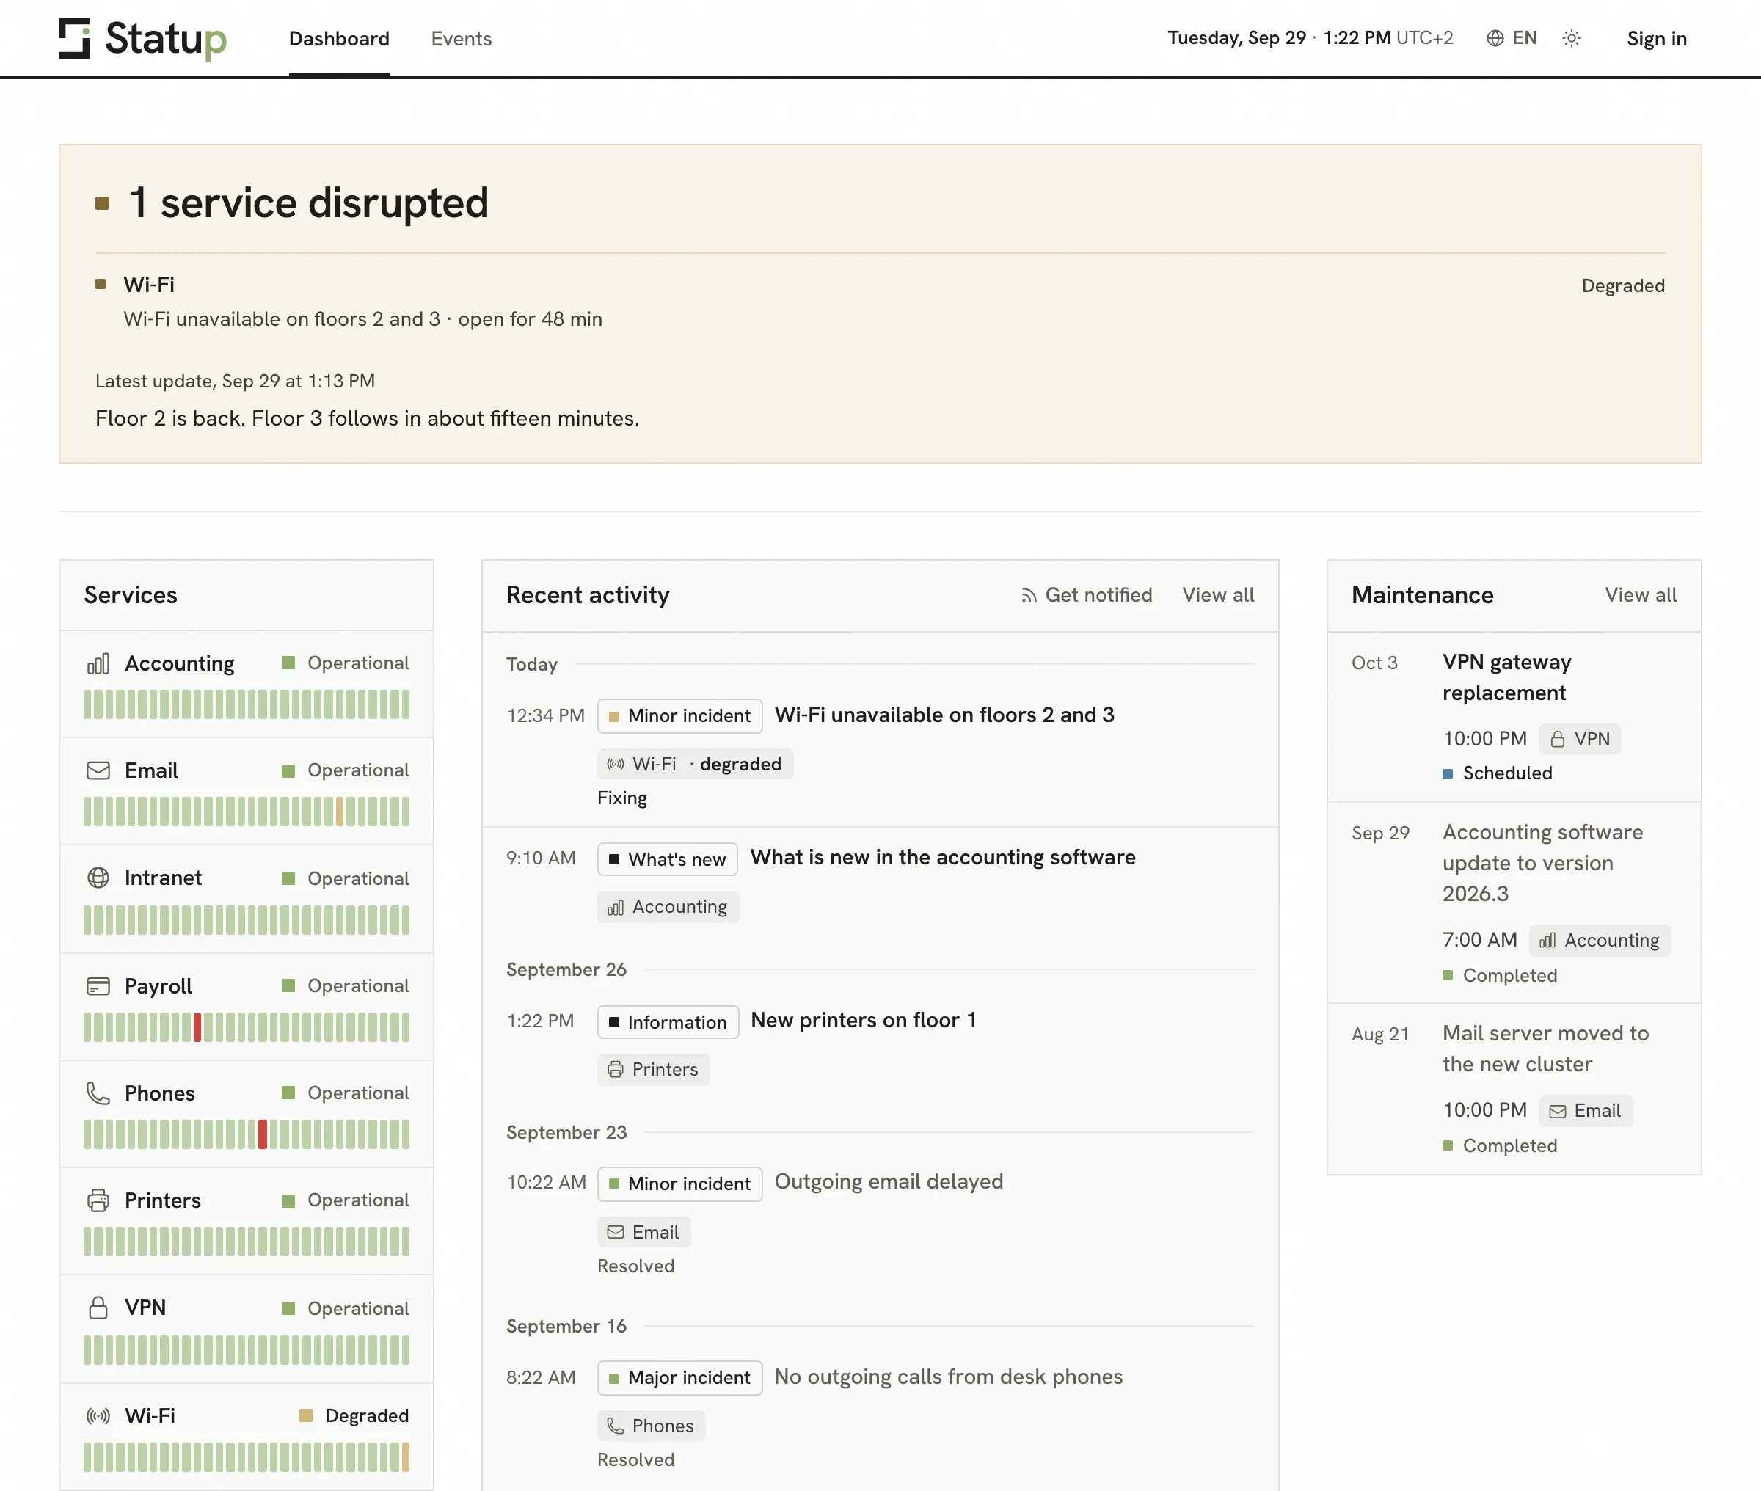
Task: Click the '1 service disrupted' heading
Action: 307,203
